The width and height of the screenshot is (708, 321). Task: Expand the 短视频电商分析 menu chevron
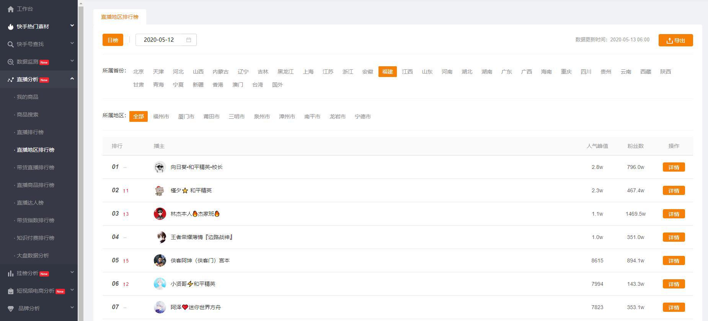click(72, 290)
